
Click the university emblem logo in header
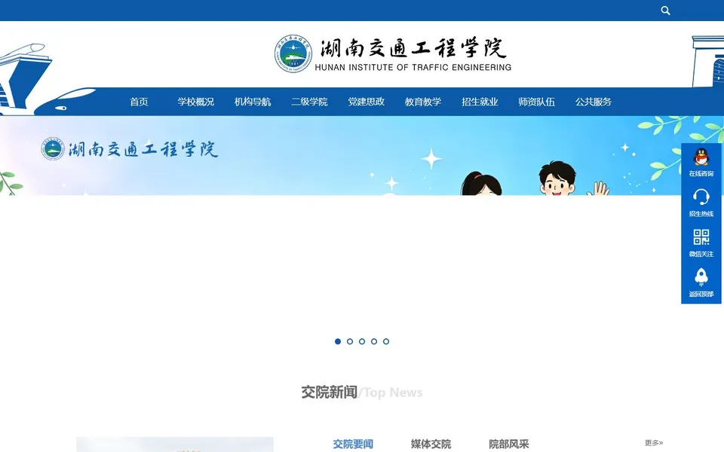pyautogui.click(x=293, y=53)
